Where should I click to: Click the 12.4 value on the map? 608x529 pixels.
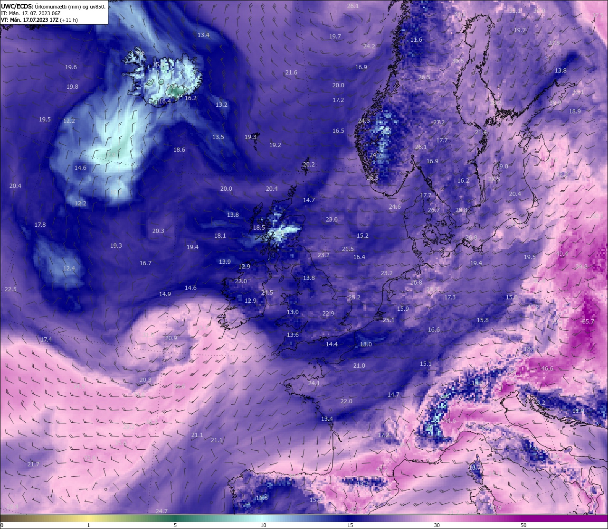click(69, 269)
